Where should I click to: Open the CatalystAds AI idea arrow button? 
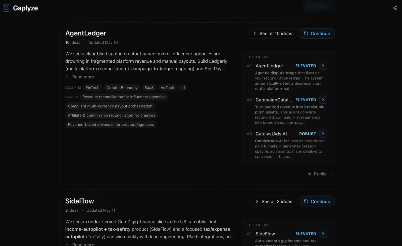click(x=323, y=134)
